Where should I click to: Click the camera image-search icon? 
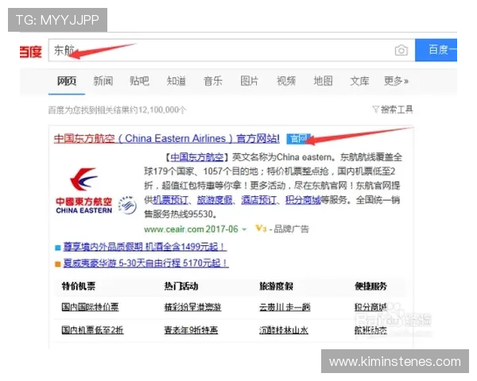tap(401, 50)
